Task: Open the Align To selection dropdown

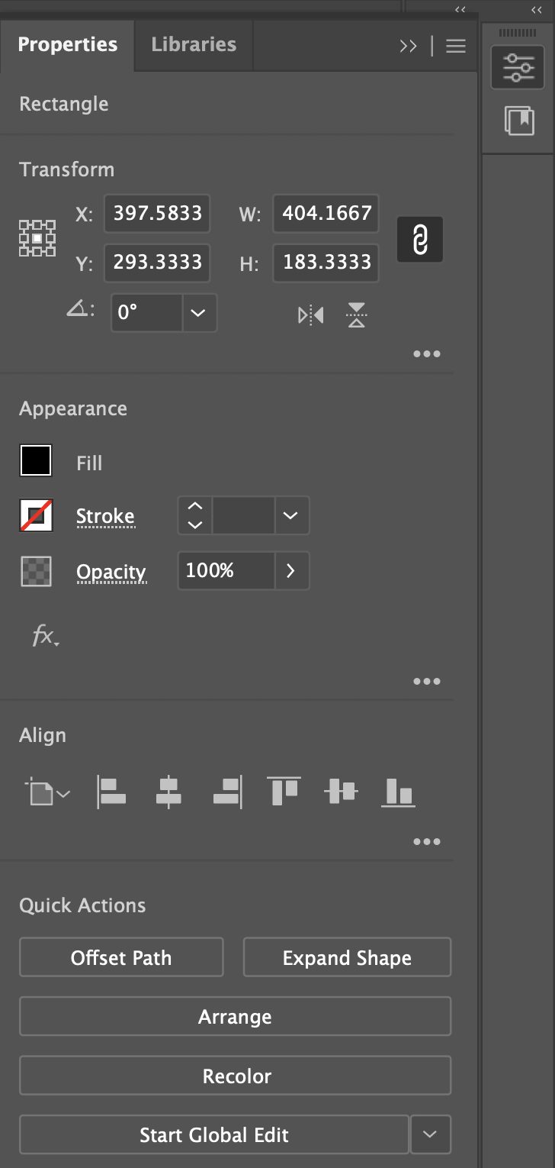Action: (x=47, y=792)
